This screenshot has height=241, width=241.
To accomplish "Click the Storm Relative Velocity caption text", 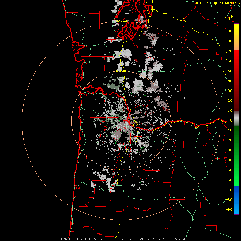I will 122,239.
